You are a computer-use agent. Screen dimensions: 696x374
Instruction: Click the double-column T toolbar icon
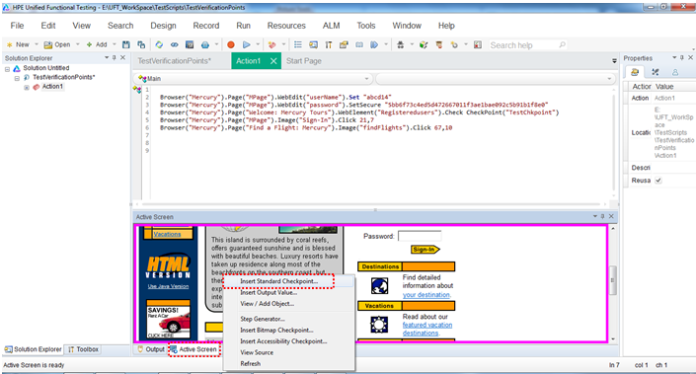[x=329, y=44]
